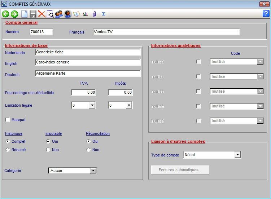Click the Historique underlined label

14,133
